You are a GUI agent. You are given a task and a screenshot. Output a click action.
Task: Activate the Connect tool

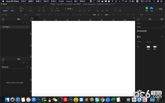coord(12,8)
